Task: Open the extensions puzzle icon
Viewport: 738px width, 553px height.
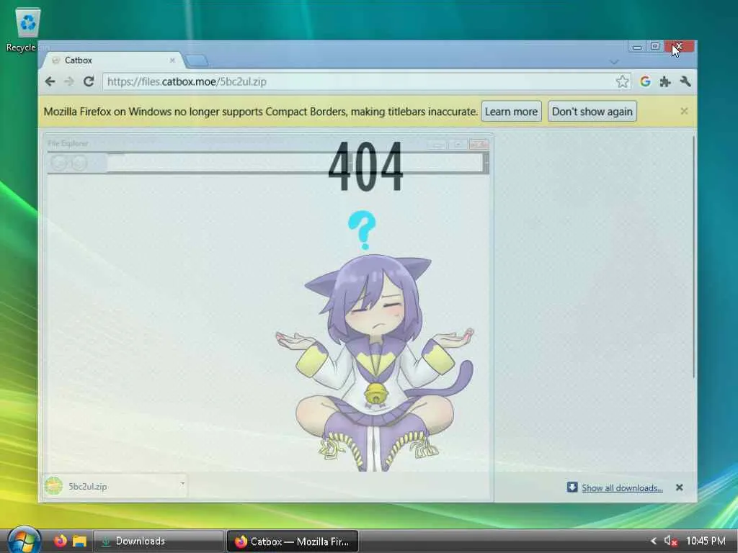Action: 665,82
